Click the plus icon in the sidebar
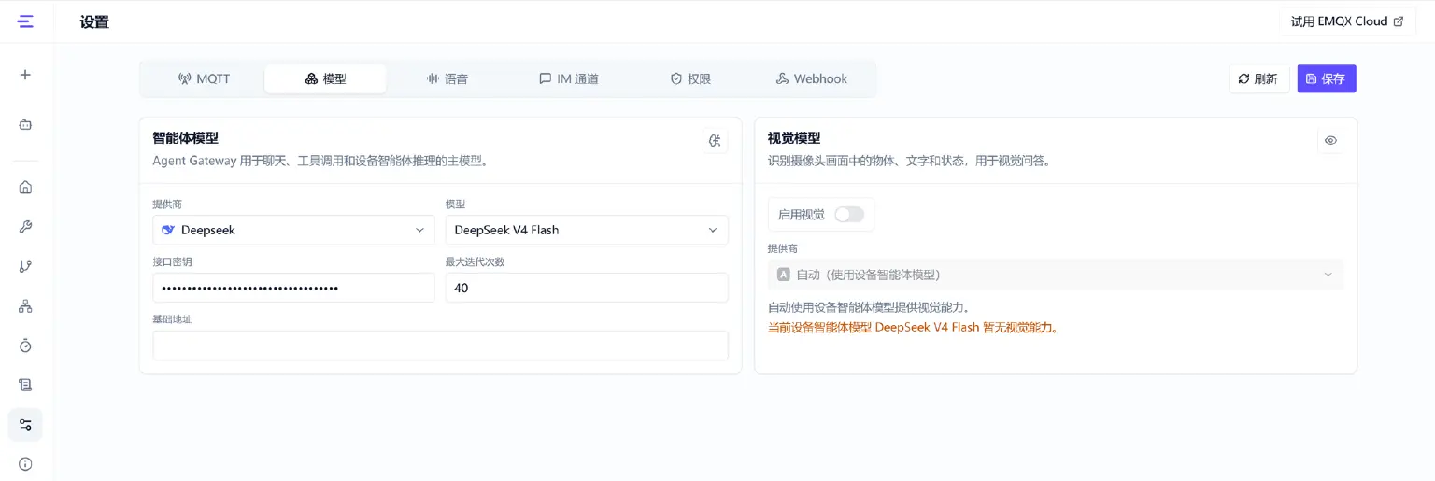1435x481 pixels. coord(25,75)
